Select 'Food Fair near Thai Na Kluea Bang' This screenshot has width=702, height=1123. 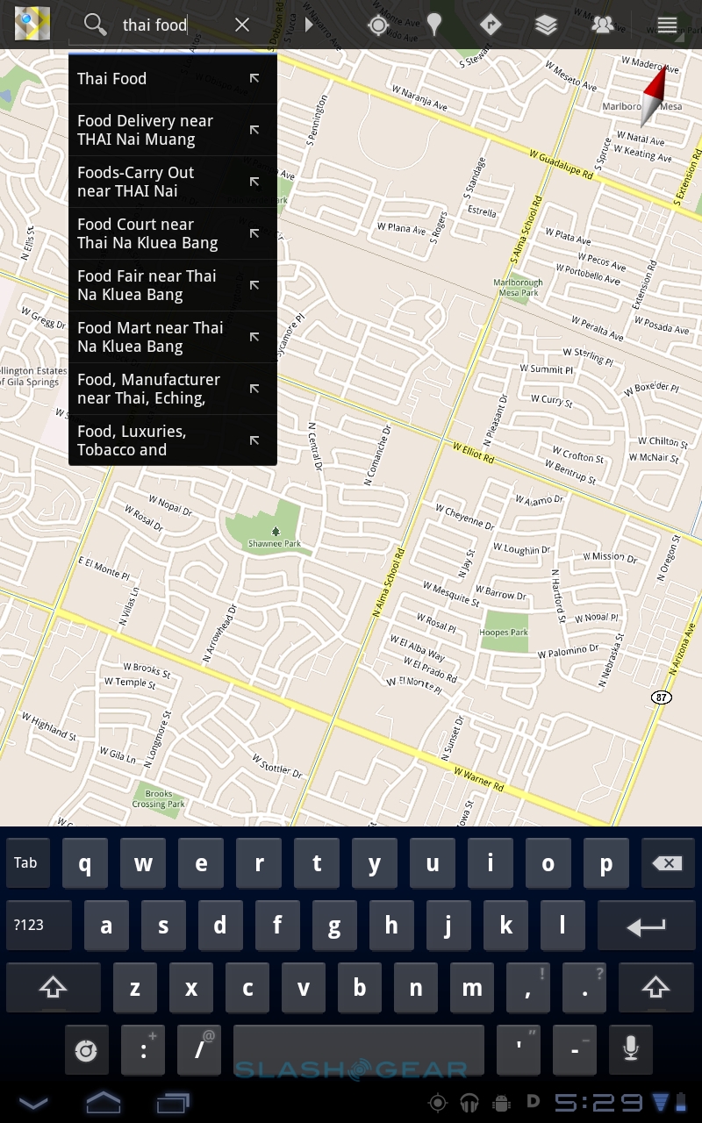tap(173, 285)
